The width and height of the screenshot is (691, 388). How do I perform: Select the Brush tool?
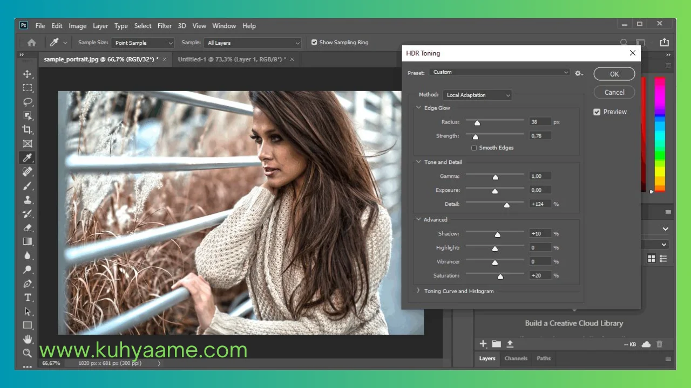tap(28, 186)
